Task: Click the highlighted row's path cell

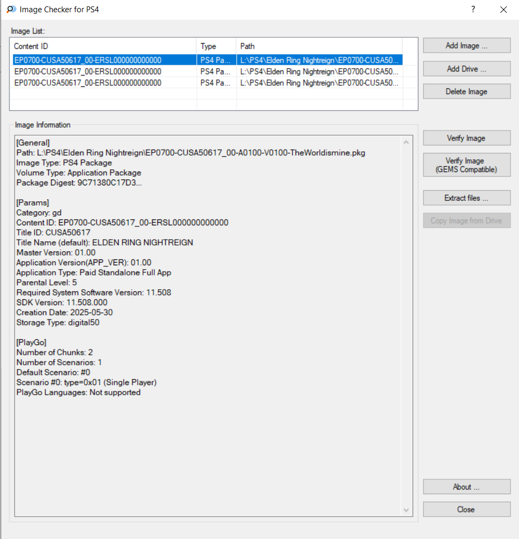Action: (319, 60)
